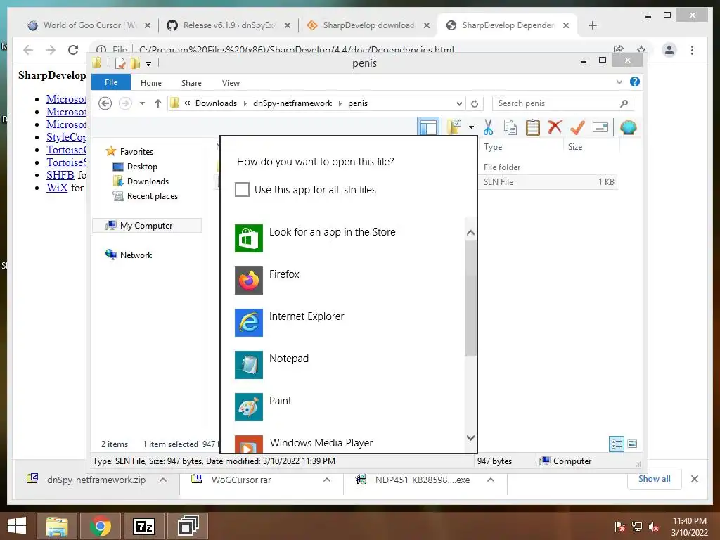720x540 pixels.
Task: Click dnSpy-netframework in the breadcrumb
Action: [x=292, y=103]
